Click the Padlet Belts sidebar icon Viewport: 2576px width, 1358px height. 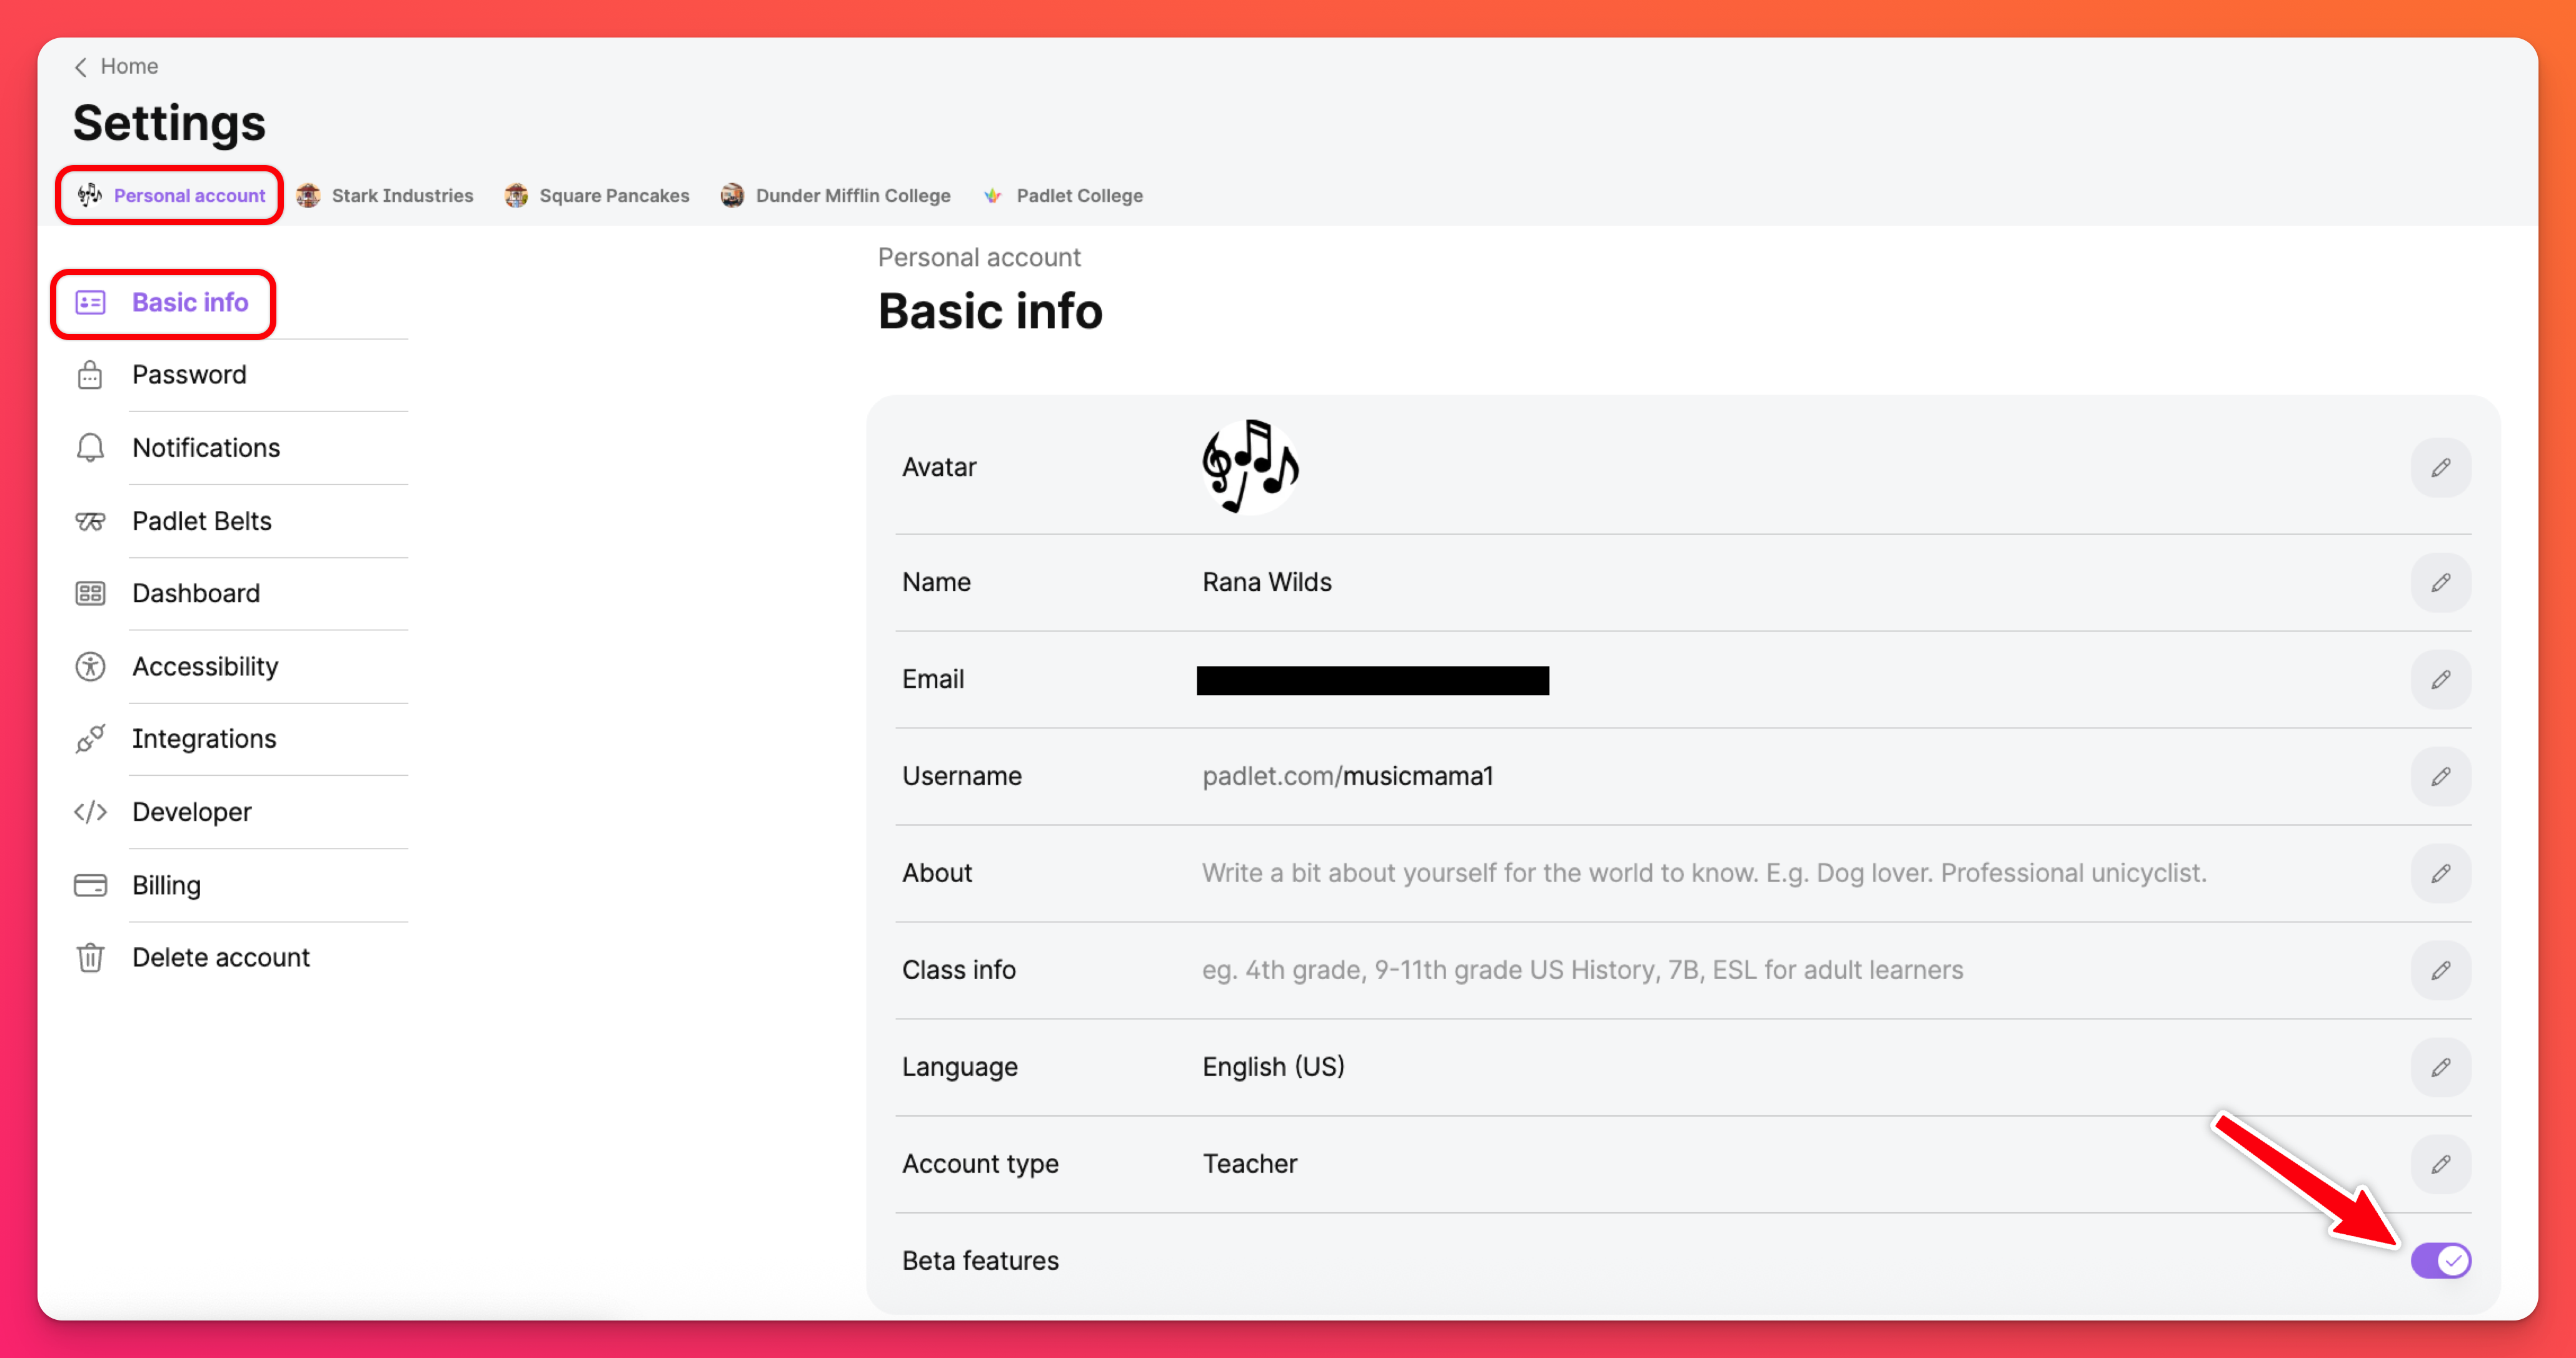click(x=90, y=521)
